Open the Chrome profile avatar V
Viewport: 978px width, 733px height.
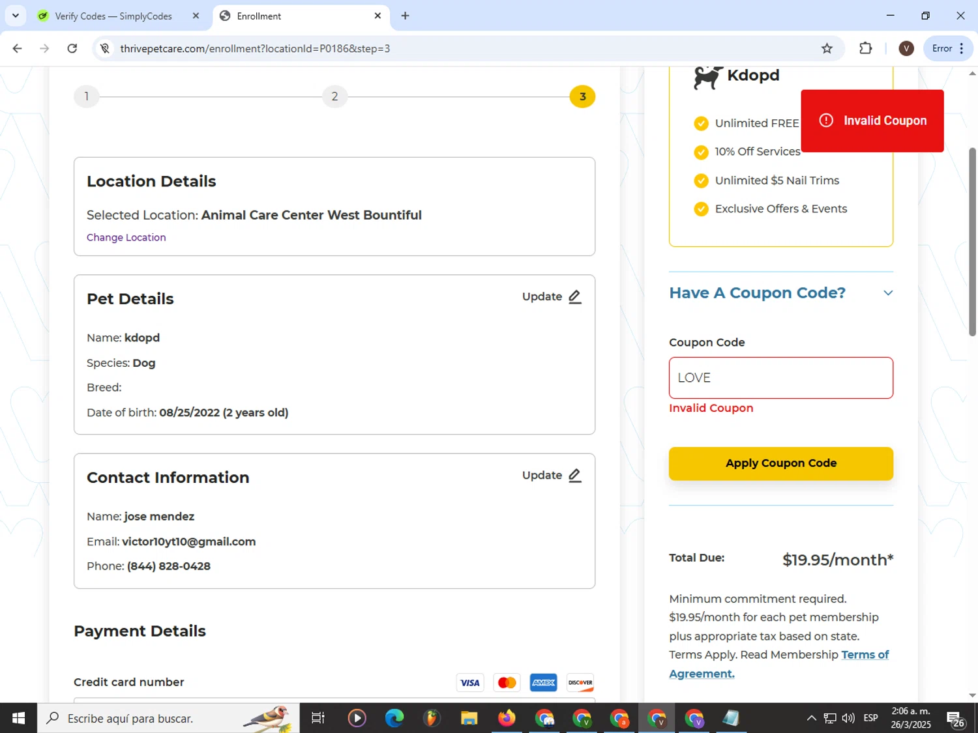[x=906, y=48]
